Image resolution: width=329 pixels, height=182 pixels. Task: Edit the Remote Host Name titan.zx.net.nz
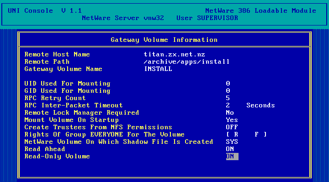[x=175, y=54]
